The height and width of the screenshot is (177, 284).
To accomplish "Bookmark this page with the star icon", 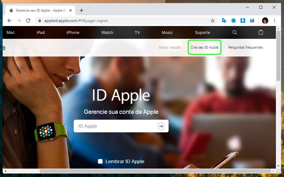I will coord(213,21).
